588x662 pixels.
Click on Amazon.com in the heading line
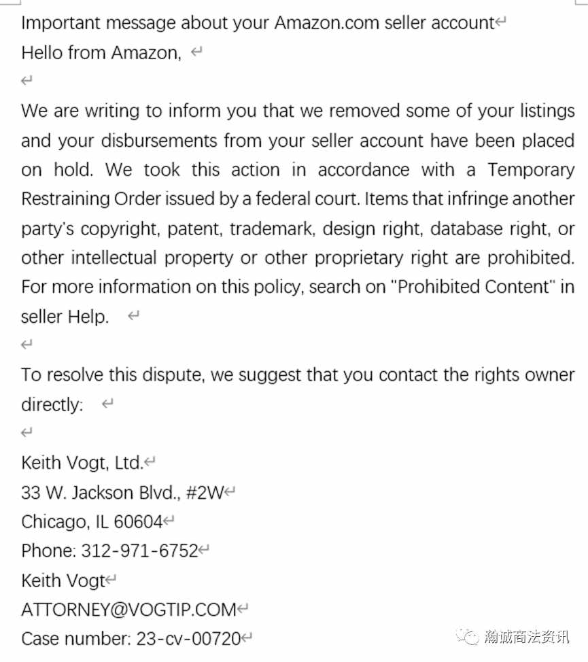click(327, 22)
